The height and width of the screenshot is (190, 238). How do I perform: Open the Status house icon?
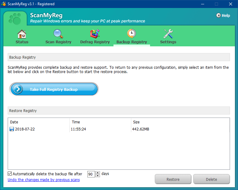22,34
